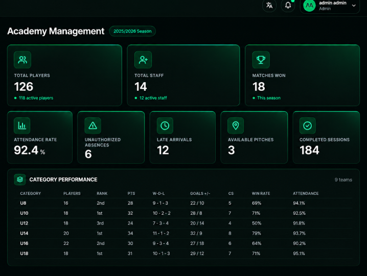Click the CATEGORY PERFORMANCE section heading

click(x=63, y=180)
